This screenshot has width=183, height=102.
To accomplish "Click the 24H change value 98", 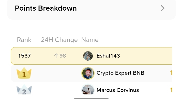I will coord(63,56).
